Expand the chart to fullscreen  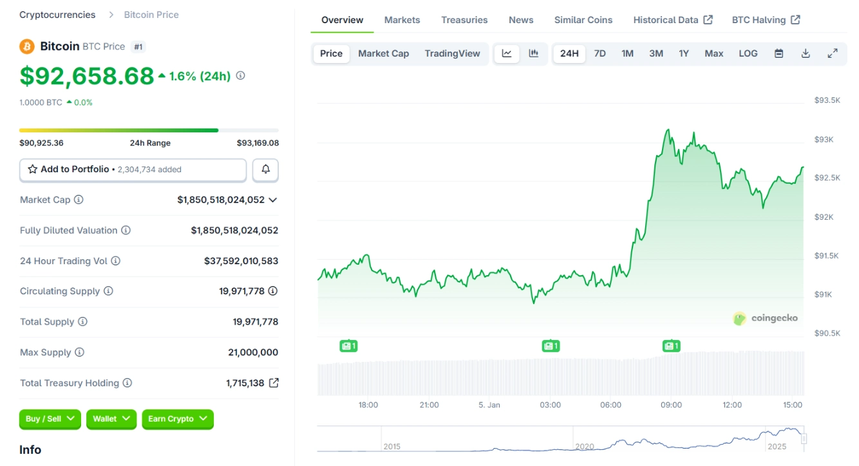click(x=833, y=53)
